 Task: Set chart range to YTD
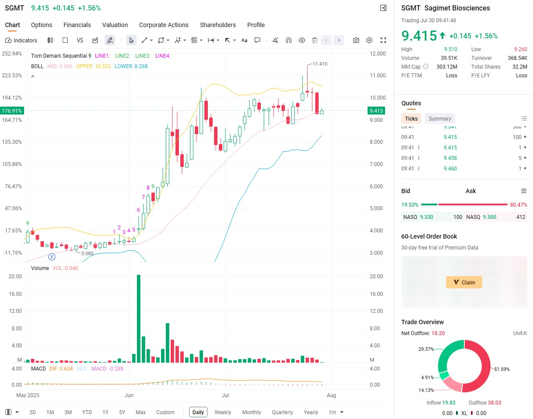pos(87,412)
